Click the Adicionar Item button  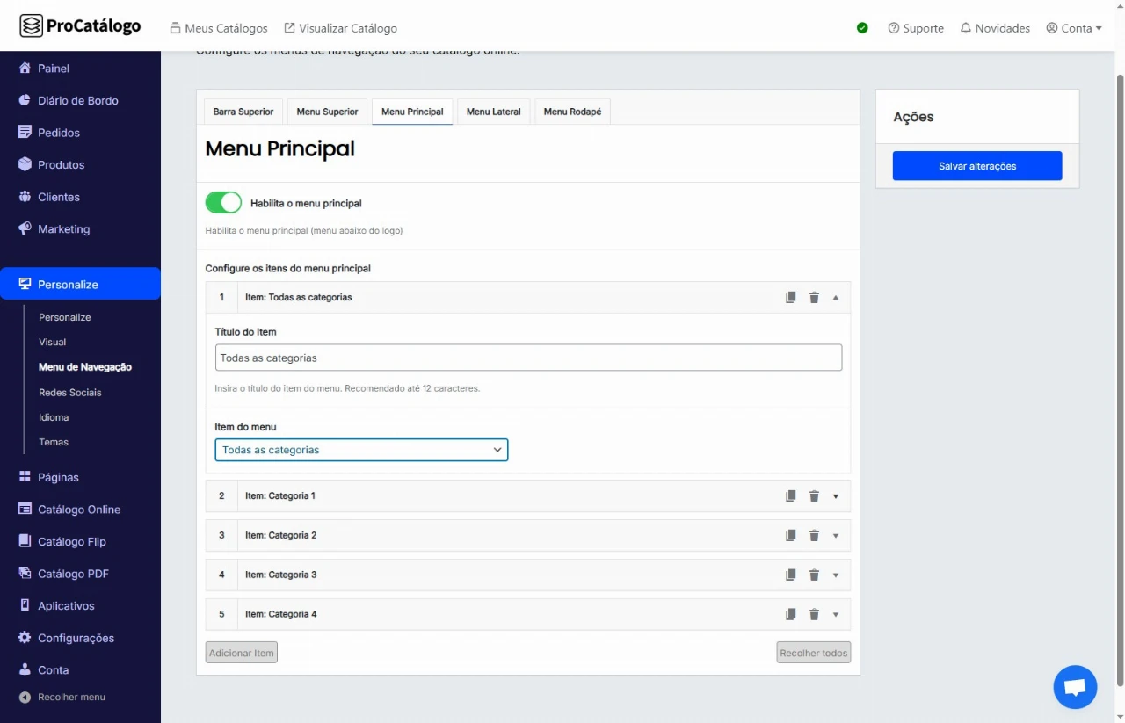tap(241, 653)
